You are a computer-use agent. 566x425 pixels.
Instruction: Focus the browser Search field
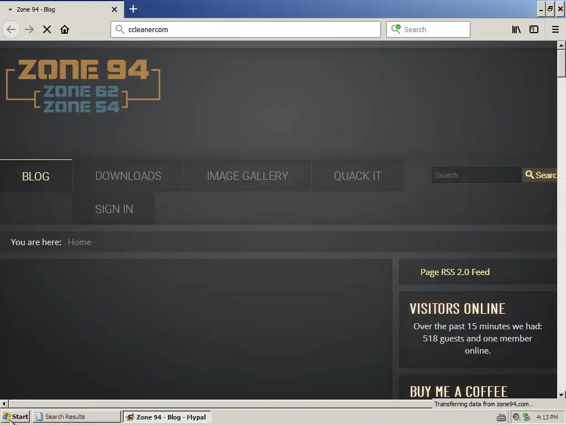click(x=428, y=29)
